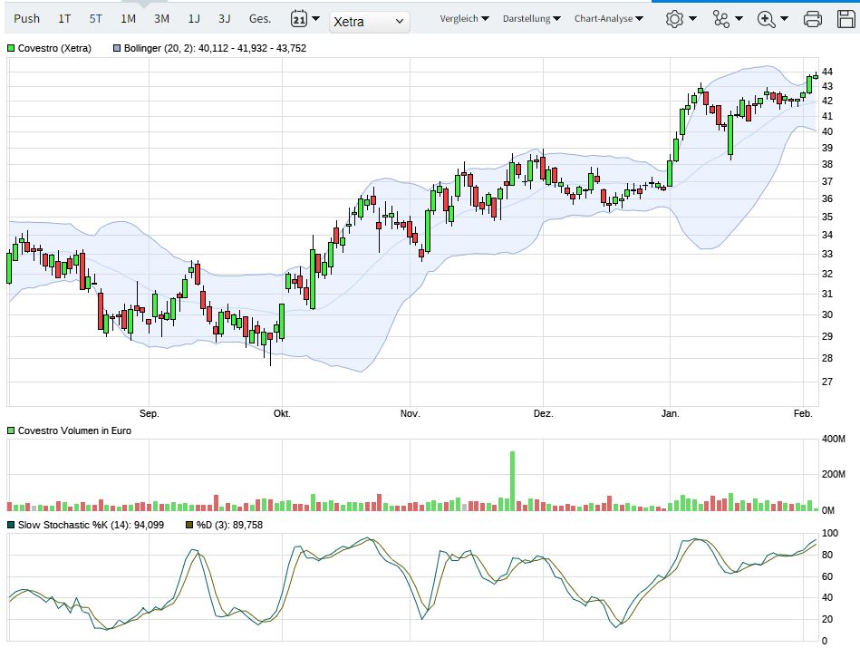This screenshot has height=648, width=860.
Task: Show the full history with Ges.
Action: point(260,19)
